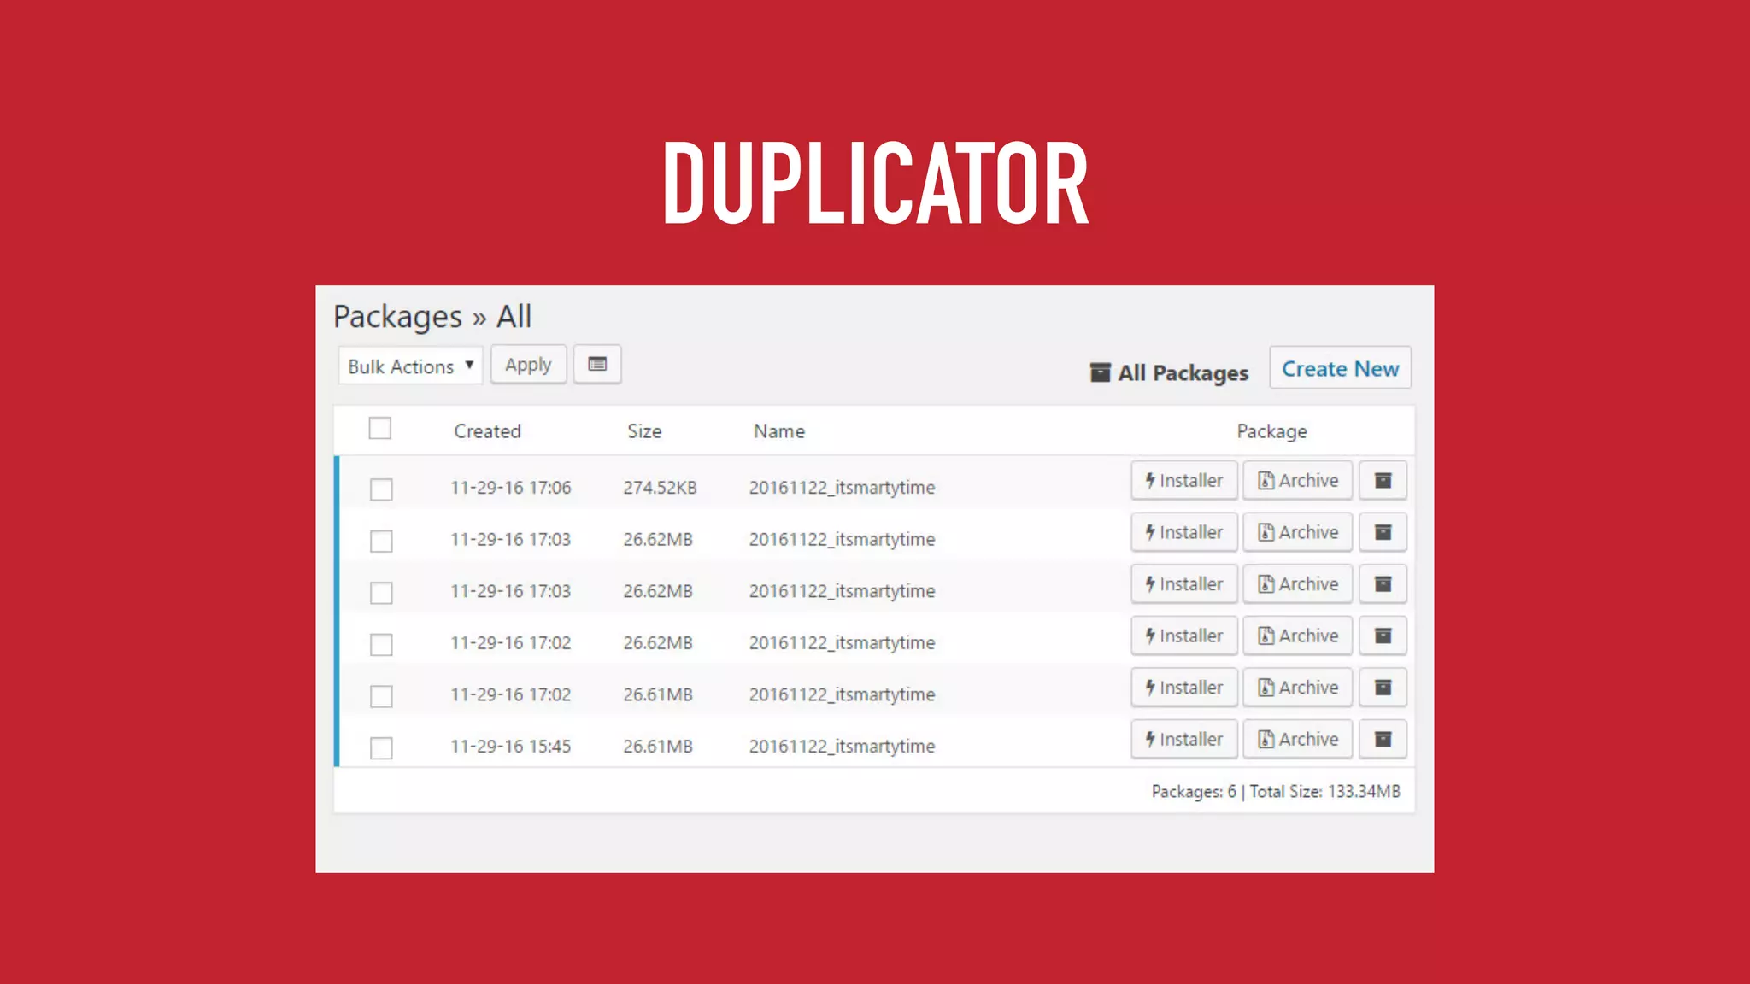Click the Name column header
Image resolution: width=1750 pixels, height=984 pixels.
tap(778, 431)
